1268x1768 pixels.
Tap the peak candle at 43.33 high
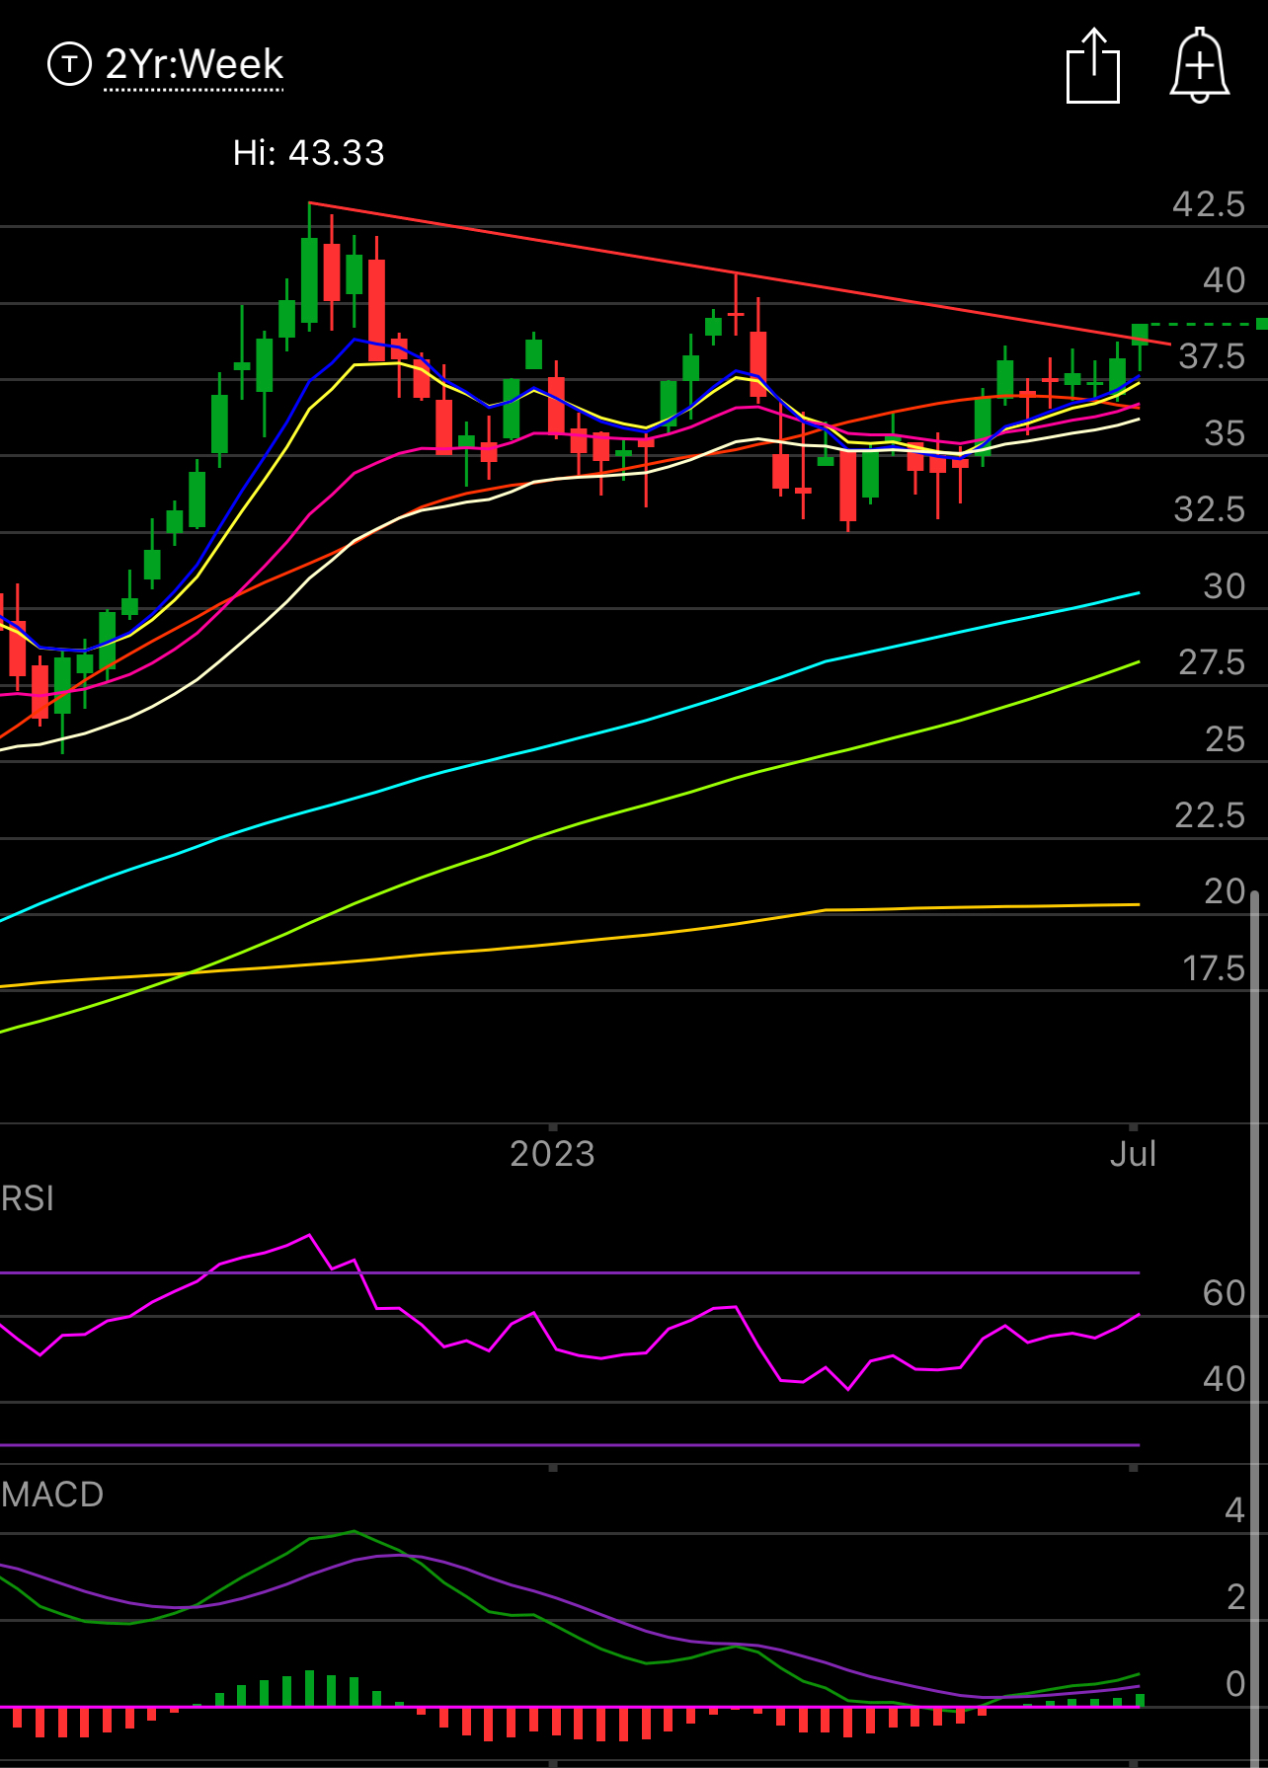[x=309, y=267]
